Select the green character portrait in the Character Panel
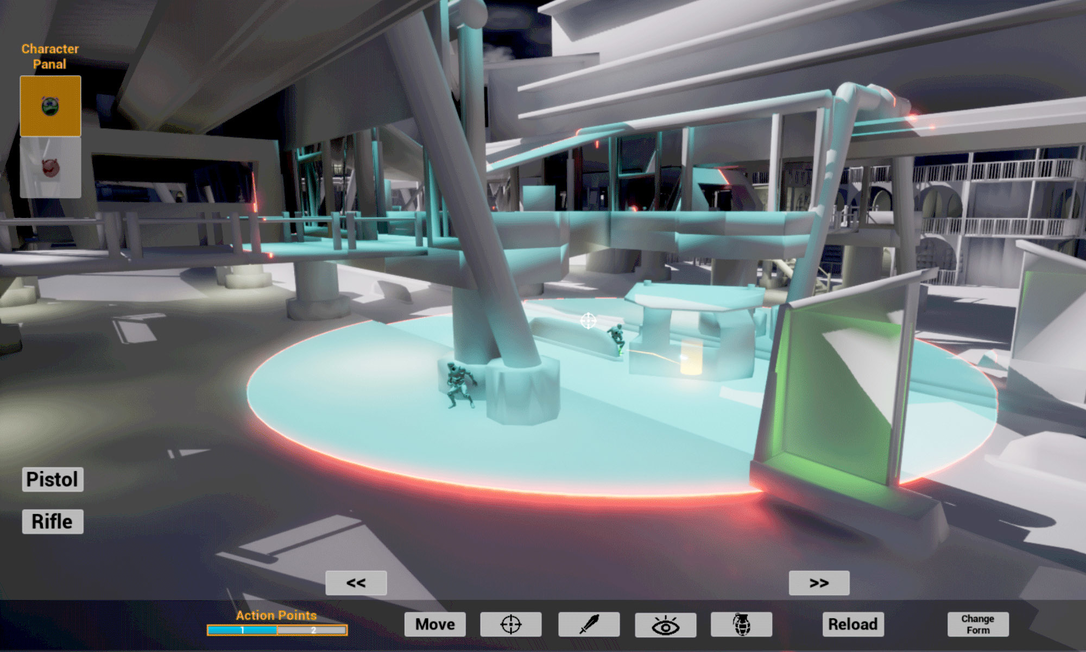Image resolution: width=1086 pixels, height=652 pixels. click(50, 106)
